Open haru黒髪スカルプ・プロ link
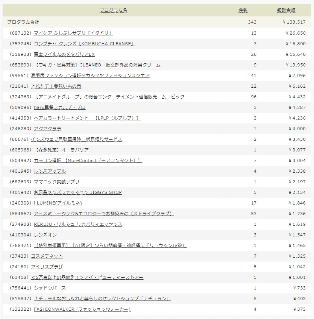 [60, 107]
